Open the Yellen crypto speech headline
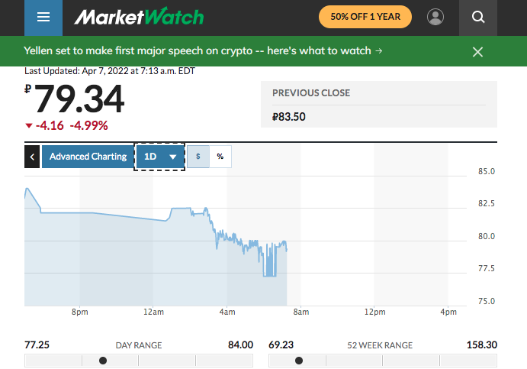 tap(203, 51)
